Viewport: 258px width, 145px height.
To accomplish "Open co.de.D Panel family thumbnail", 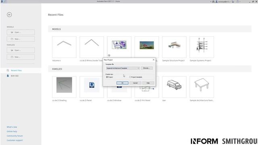I will [x=92, y=87].
